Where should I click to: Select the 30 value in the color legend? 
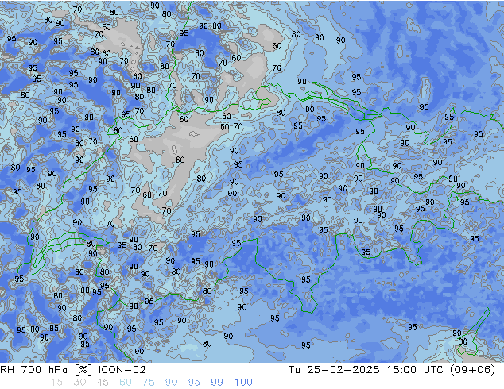(x=79, y=383)
